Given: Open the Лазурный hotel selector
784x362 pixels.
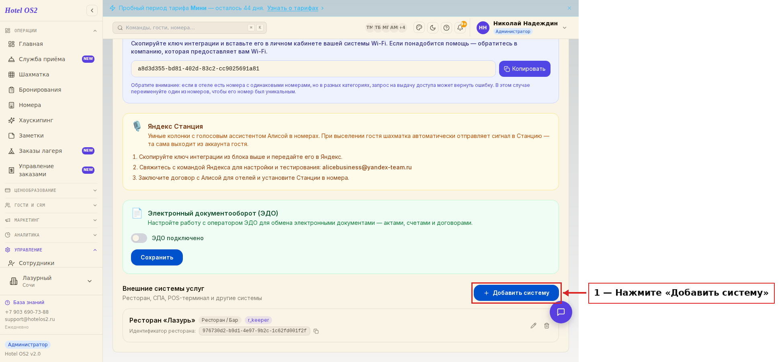Looking at the screenshot, I should point(51,281).
